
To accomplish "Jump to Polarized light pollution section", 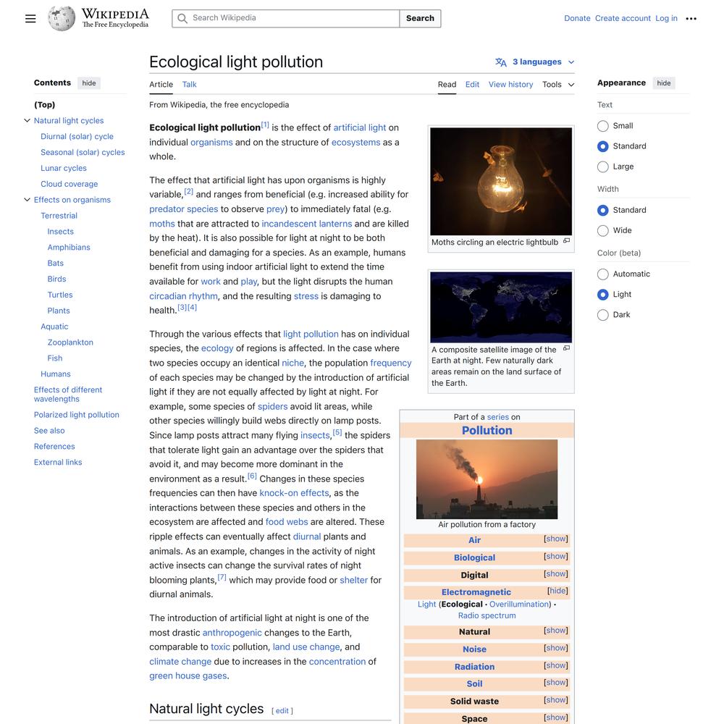I will (x=77, y=415).
